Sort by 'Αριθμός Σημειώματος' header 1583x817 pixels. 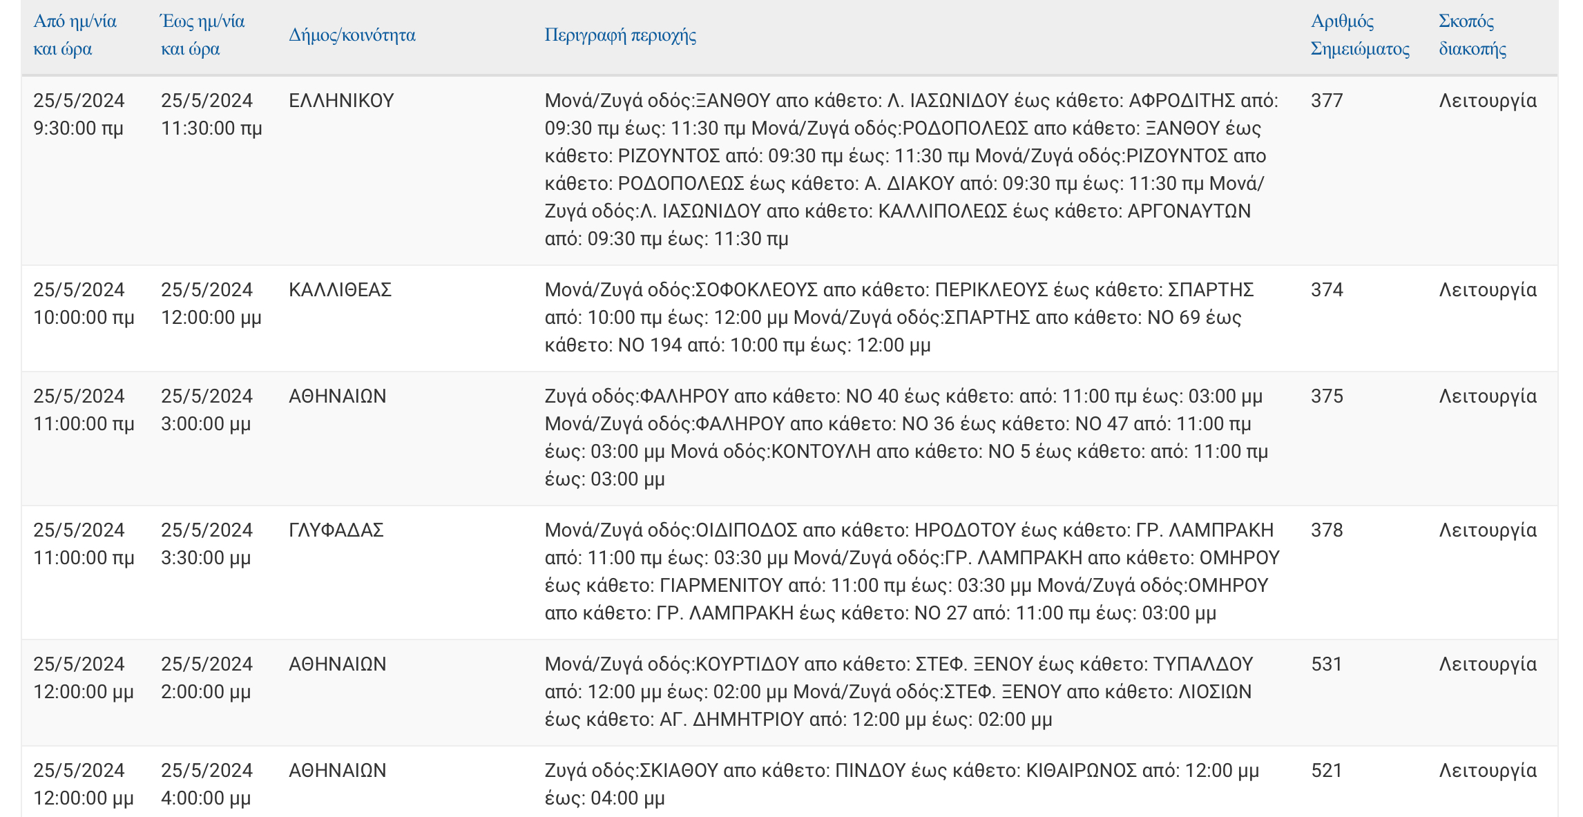point(1359,35)
